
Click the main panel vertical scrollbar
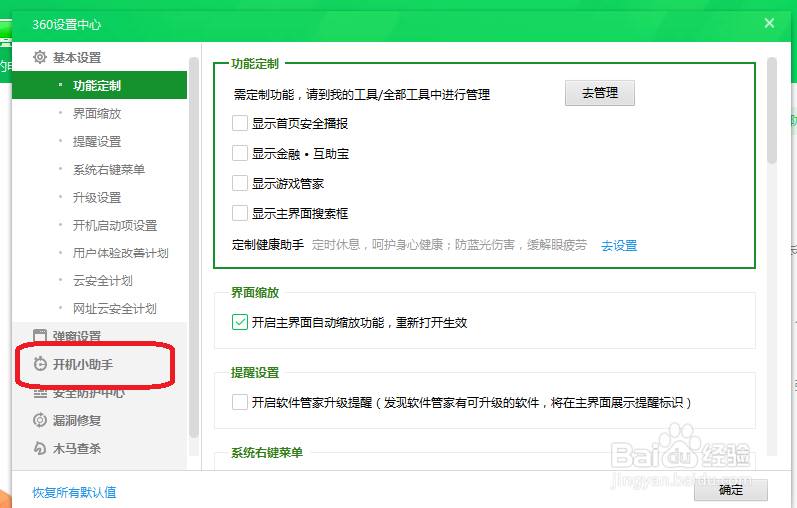[772, 110]
